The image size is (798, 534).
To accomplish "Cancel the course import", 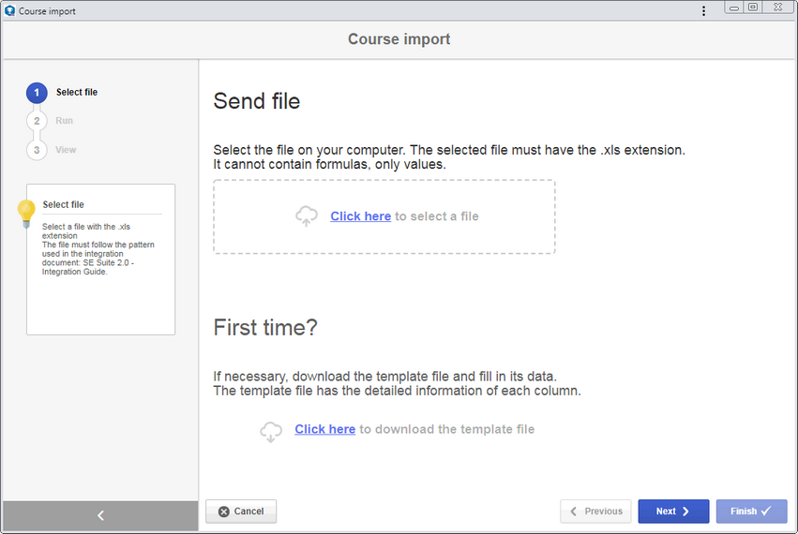I will point(241,512).
